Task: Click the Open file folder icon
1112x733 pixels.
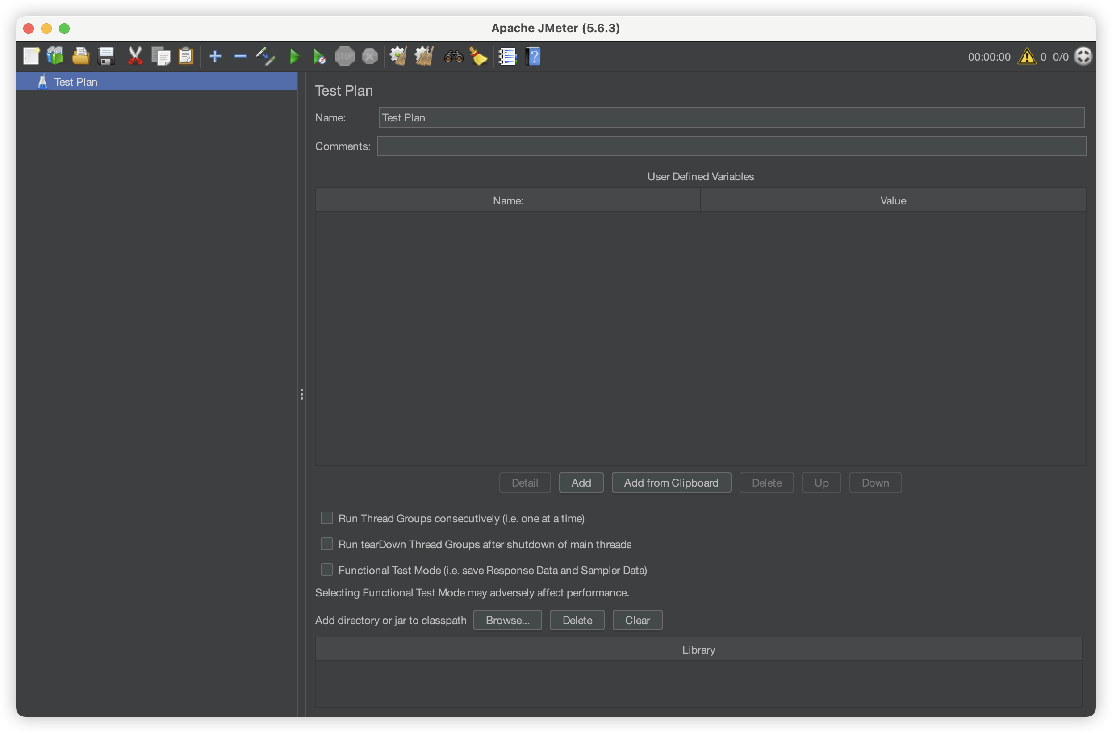Action: pyautogui.click(x=81, y=57)
